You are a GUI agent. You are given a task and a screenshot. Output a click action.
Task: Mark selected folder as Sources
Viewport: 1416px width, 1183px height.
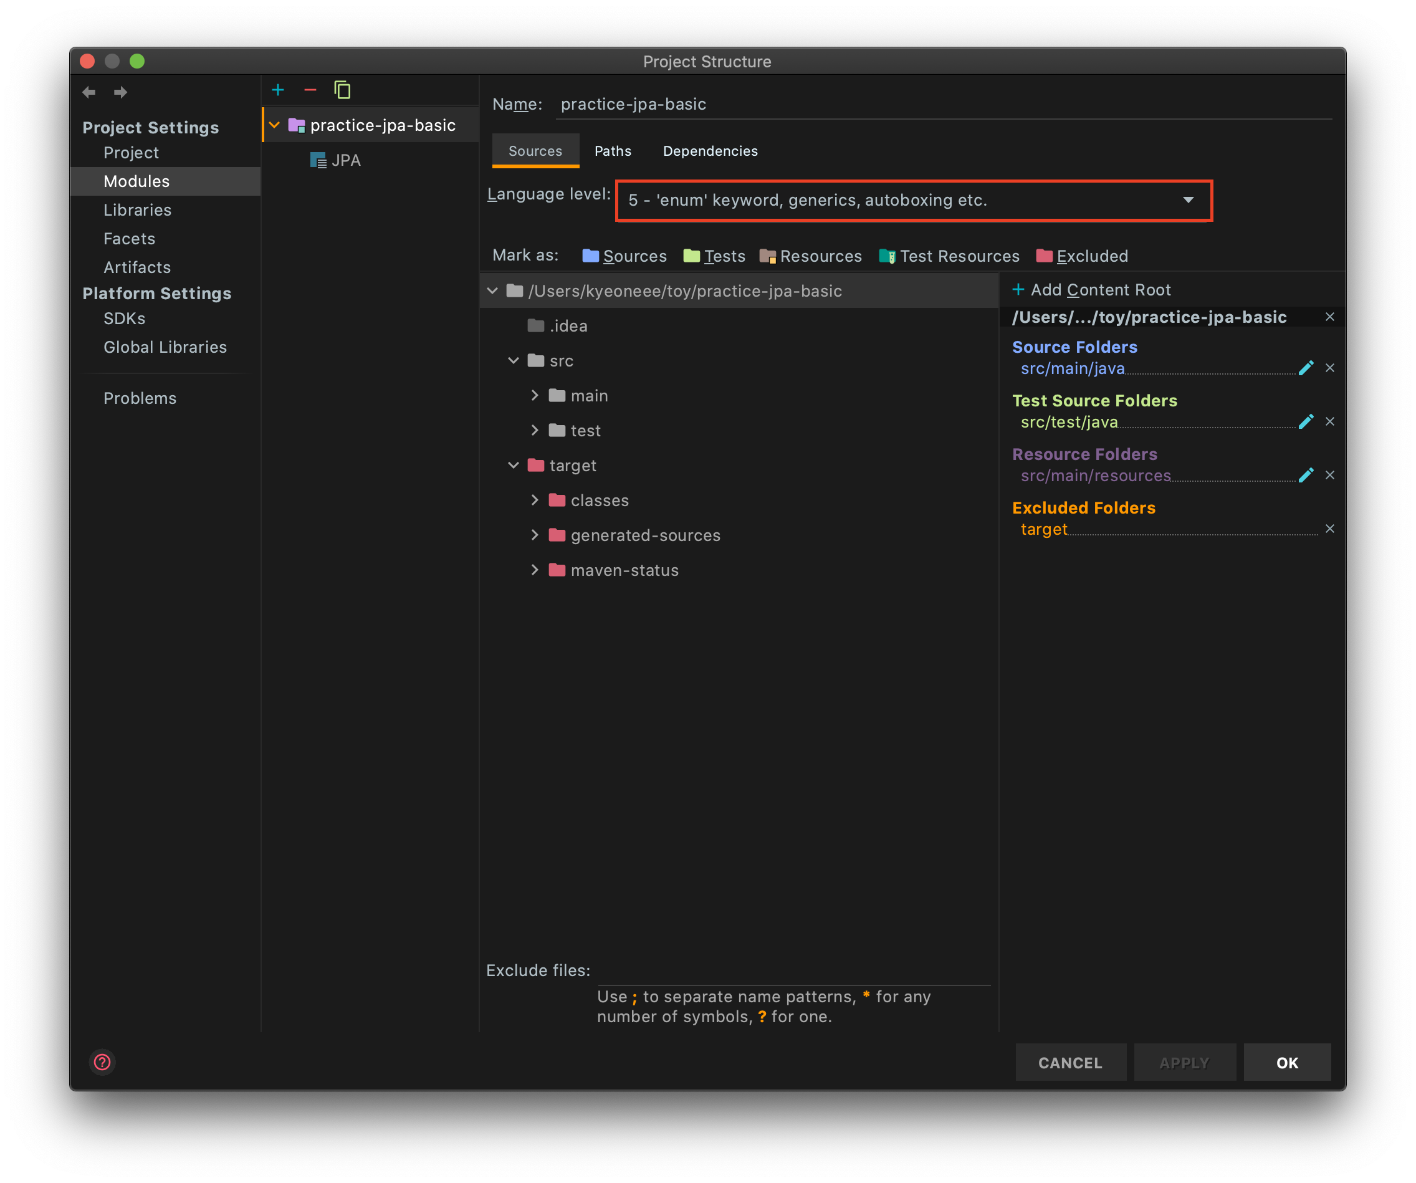point(624,256)
